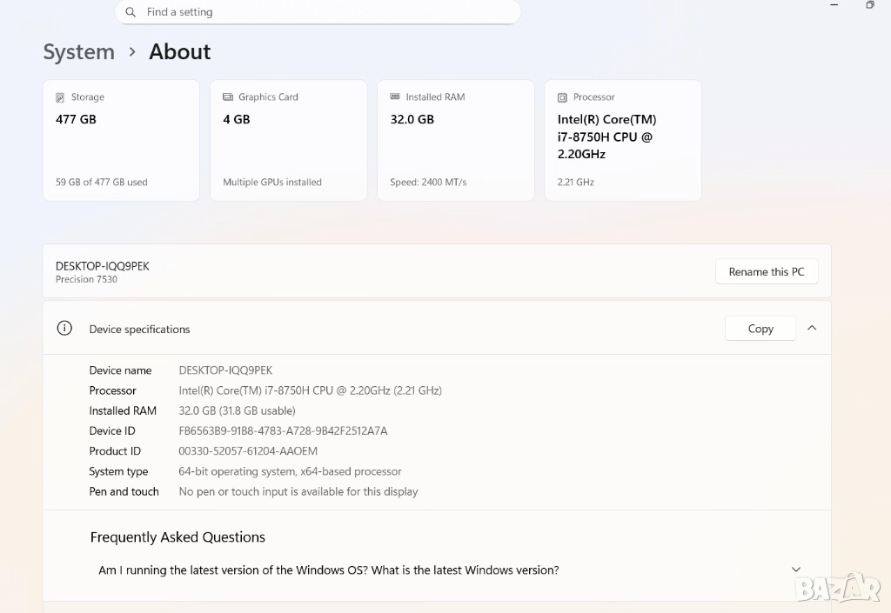Image resolution: width=891 pixels, height=613 pixels.
Task: Click the Speed: 2400 MT/s RAM text
Action: click(x=428, y=183)
